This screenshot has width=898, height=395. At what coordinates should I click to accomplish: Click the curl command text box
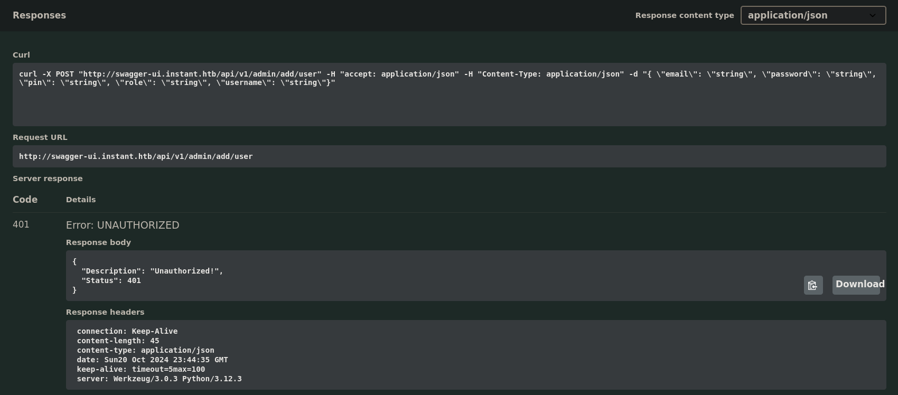click(449, 95)
